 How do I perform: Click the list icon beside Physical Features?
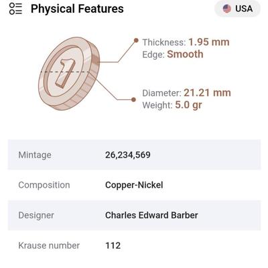15,9
